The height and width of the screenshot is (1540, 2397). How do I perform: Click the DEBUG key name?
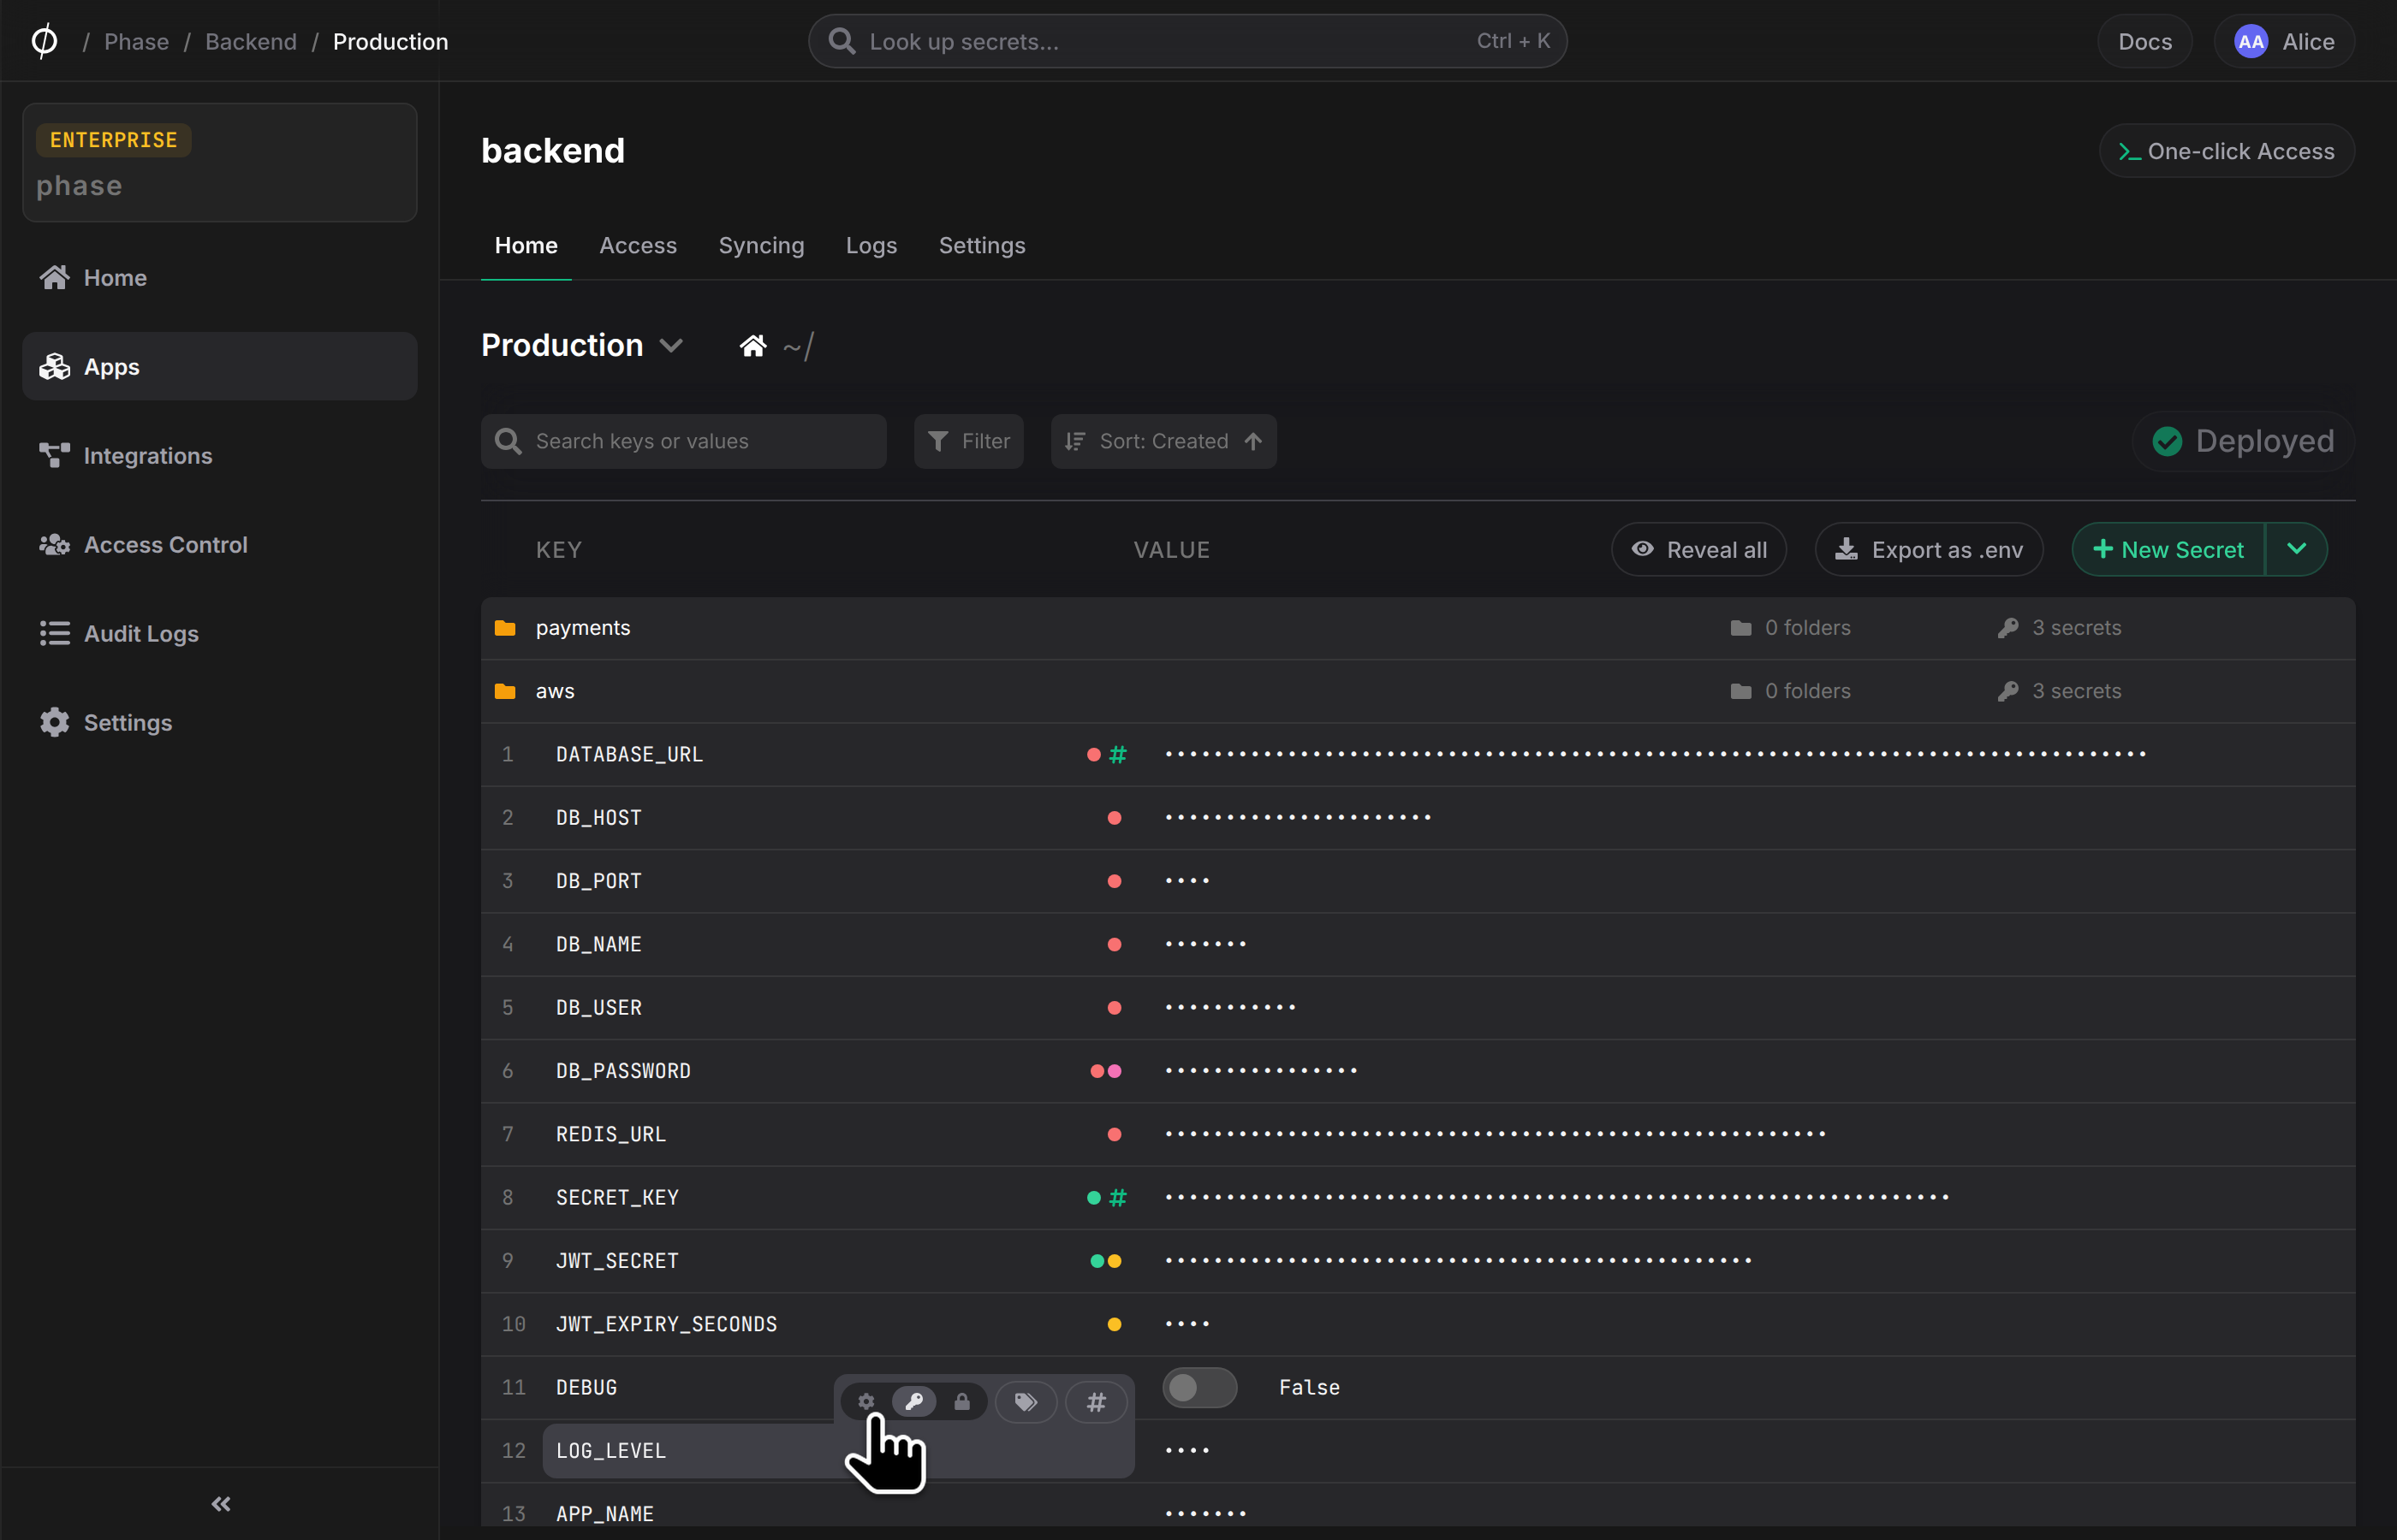586,1387
